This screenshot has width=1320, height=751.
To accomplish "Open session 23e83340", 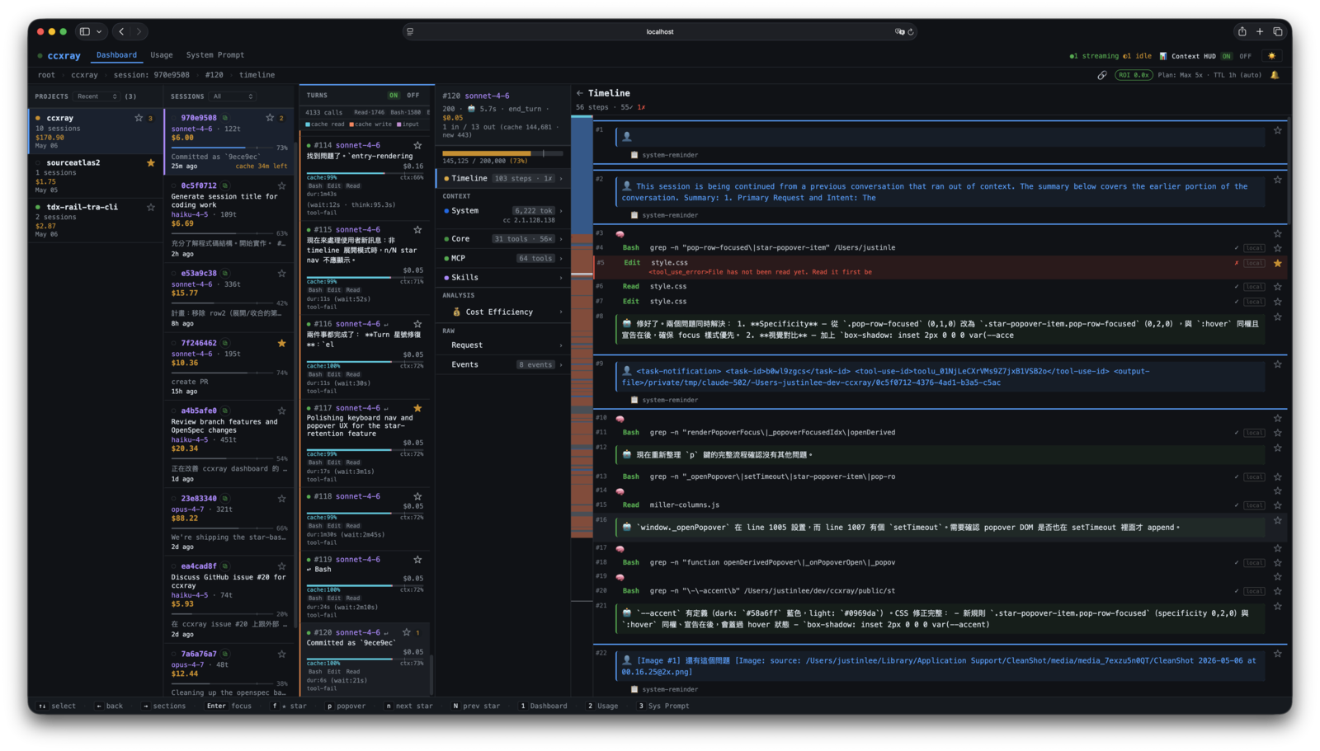I will (x=229, y=522).
